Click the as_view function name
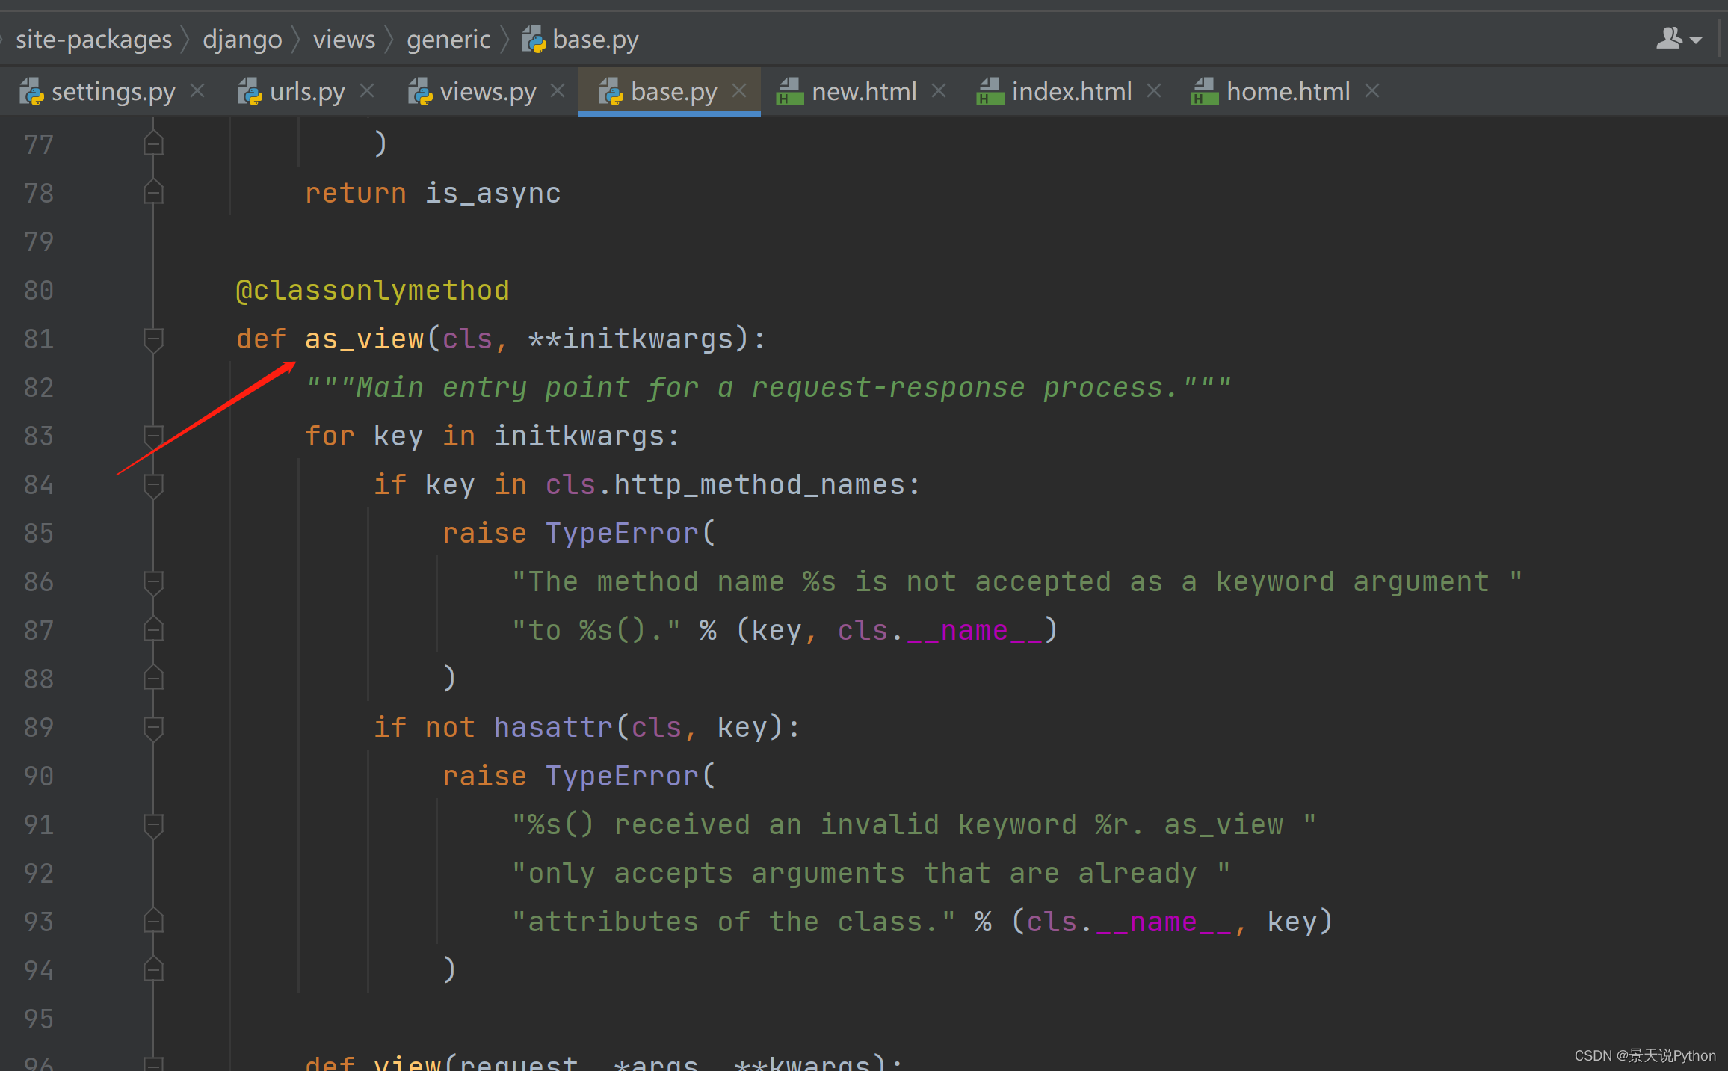This screenshot has width=1728, height=1071. click(364, 339)
